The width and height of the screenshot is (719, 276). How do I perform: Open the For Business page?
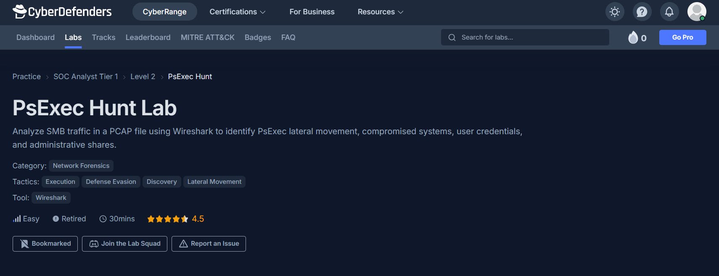312,12
